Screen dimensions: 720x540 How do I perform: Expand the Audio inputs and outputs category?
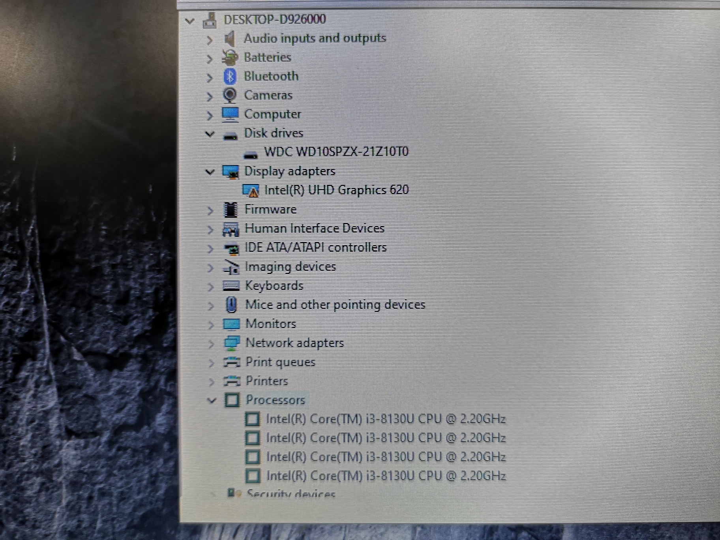[x=210, y=39]
